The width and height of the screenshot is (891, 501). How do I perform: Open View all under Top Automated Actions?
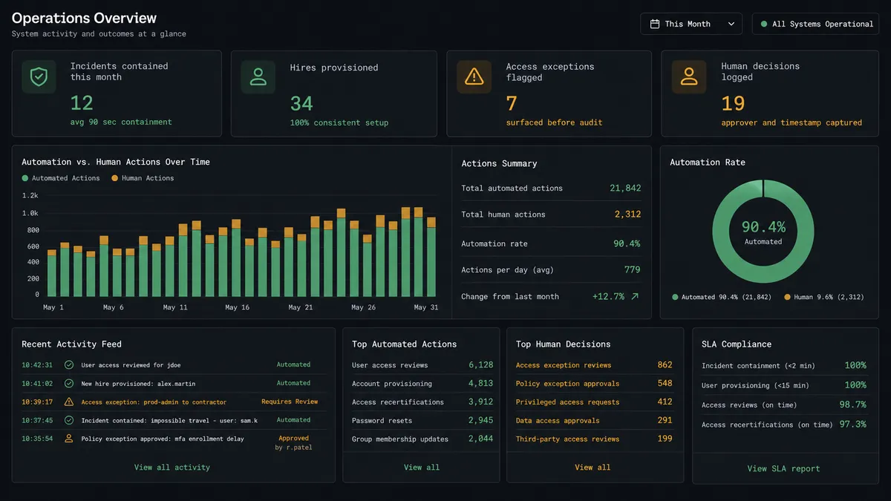click(422, 468)
